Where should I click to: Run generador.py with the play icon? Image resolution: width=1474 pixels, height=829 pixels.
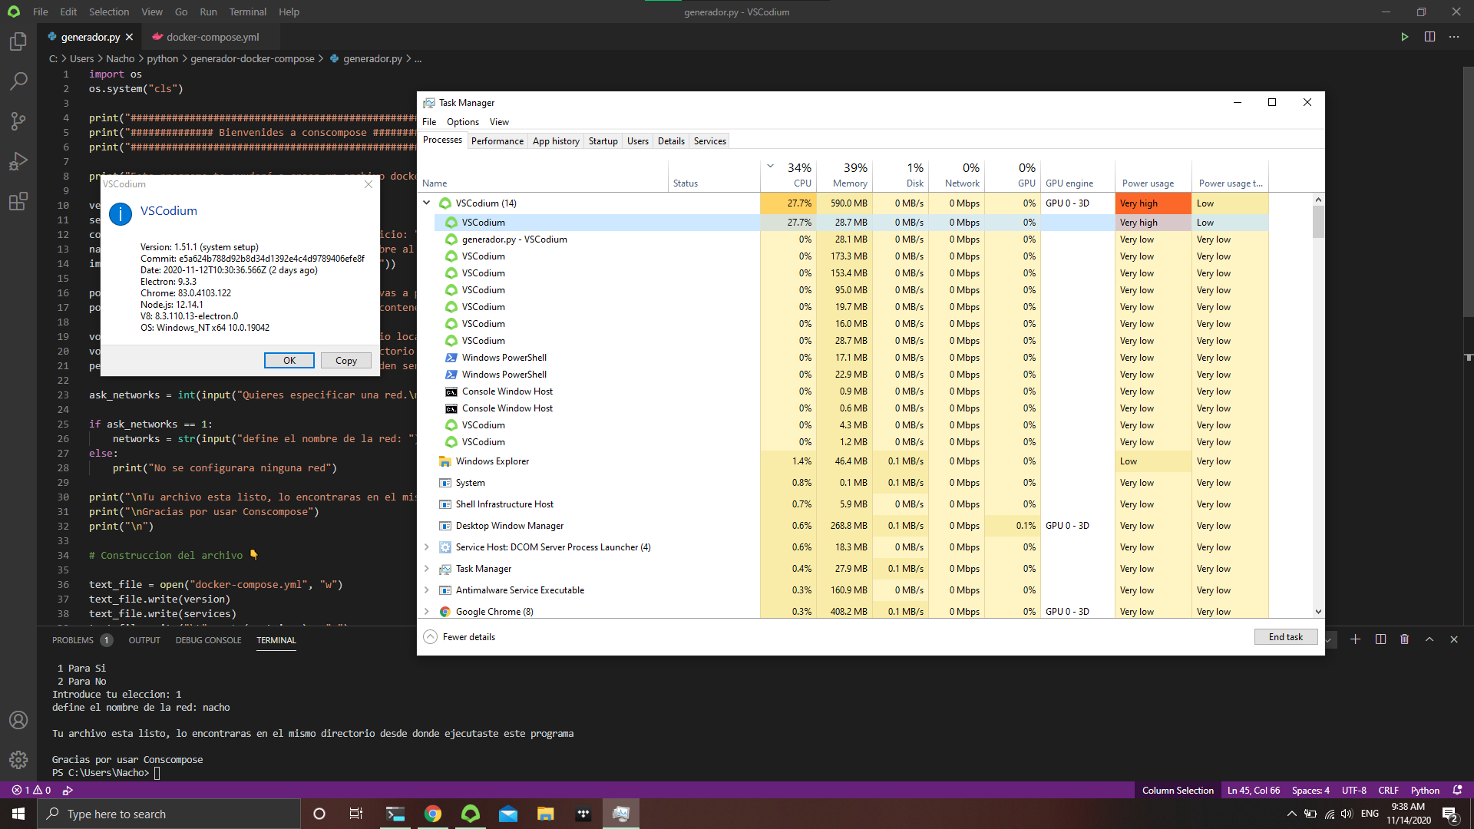tap(1405, 36)
